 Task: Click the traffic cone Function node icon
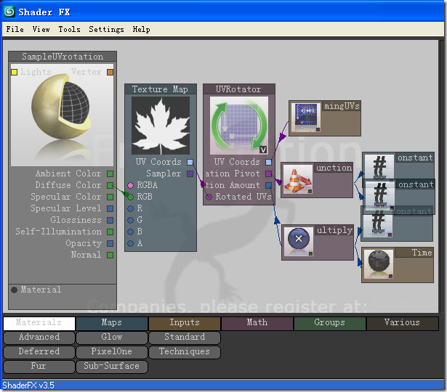pos(298,180)
